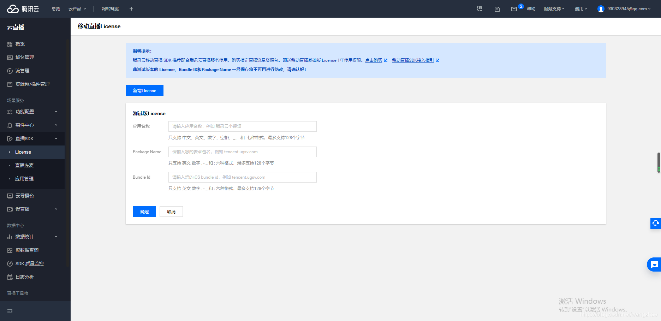Click the Package Name input field
Image resolution: width=661 pixels, height=321 pixels.
(242, 152)
